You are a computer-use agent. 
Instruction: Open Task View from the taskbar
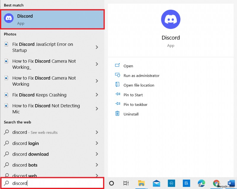tap(126, 183)
